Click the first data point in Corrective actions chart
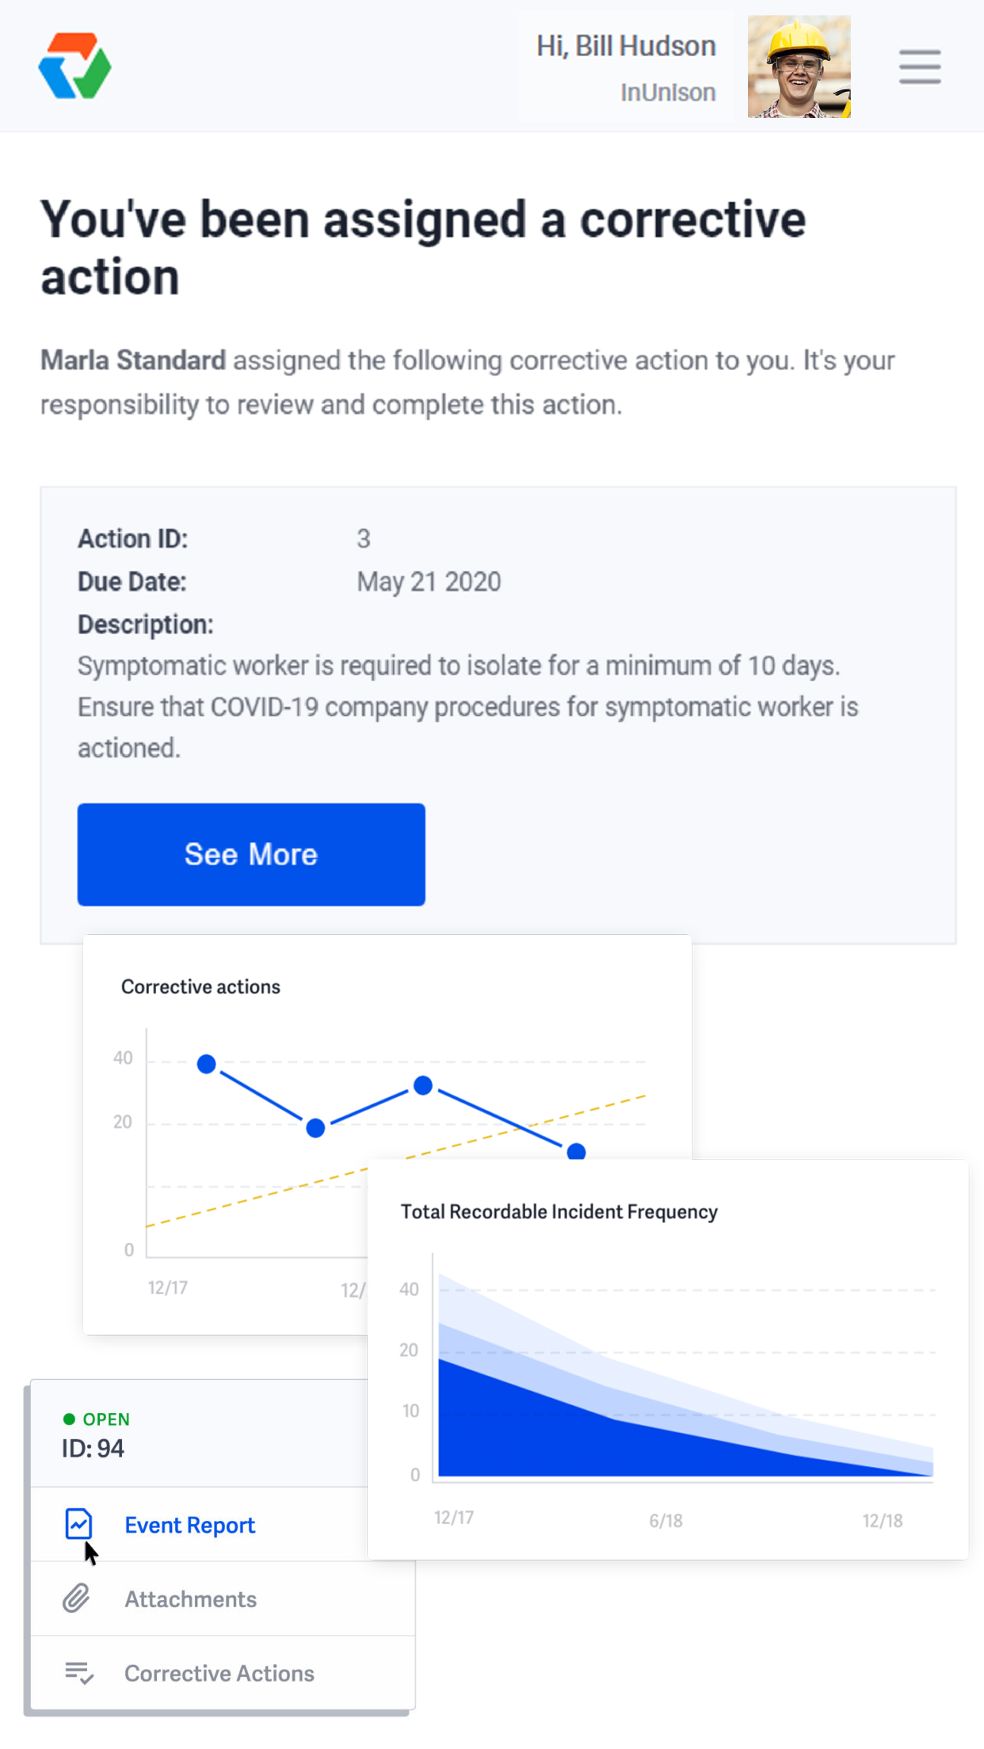984x1749 pixels. click(x=207, y=1064)
